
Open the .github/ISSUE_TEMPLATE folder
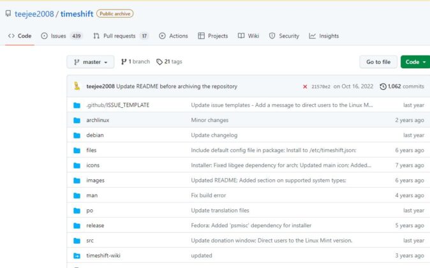point(118,105)
